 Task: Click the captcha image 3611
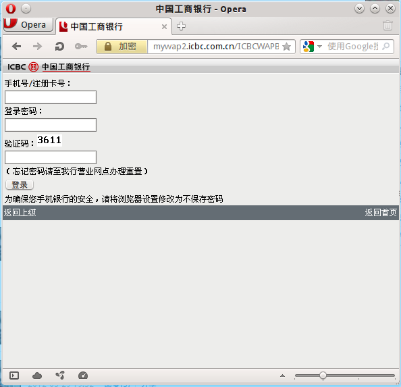pos(49,140)
